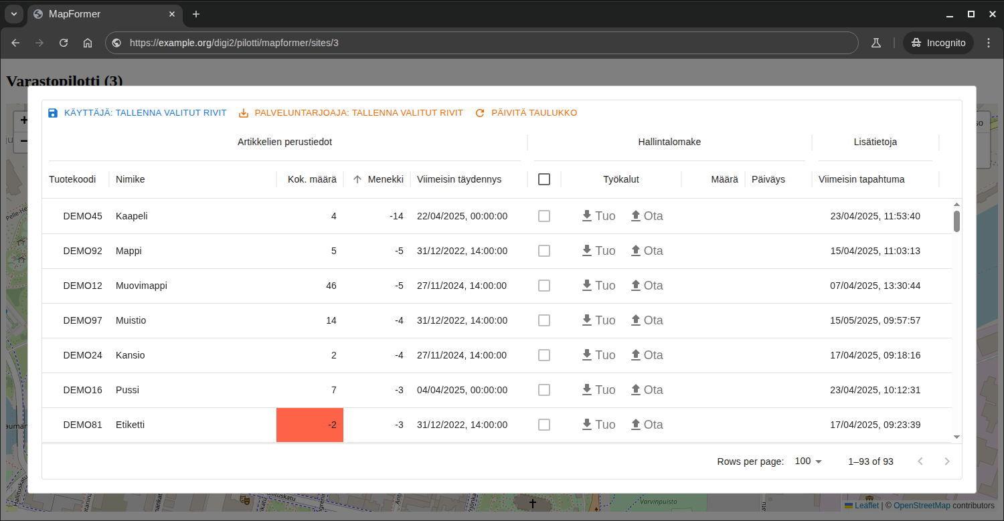Click Ota icon in the Etiketti row
This screenshot has height=521, width=1004.
636,424
